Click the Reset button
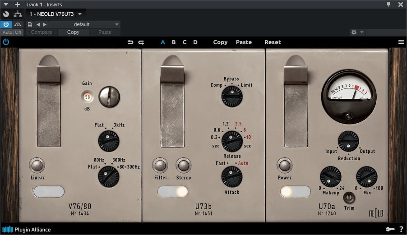407x235 pixels. pos(273,42)
